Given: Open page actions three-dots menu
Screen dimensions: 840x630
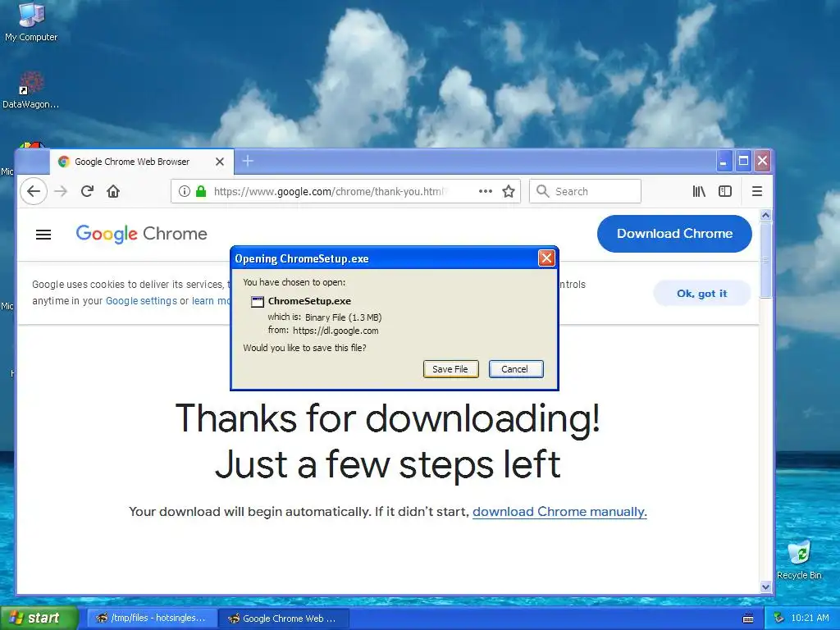Looking at the screenshot, I should pos(486,191).
